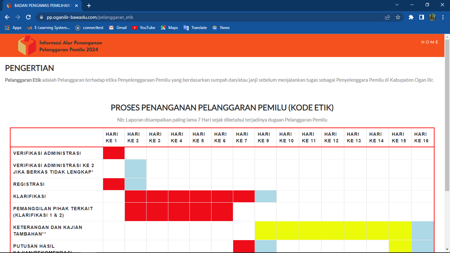Screen dimensions: 450x253
Task: Open the Translate bookmark
Action: [x=195, y=28]
